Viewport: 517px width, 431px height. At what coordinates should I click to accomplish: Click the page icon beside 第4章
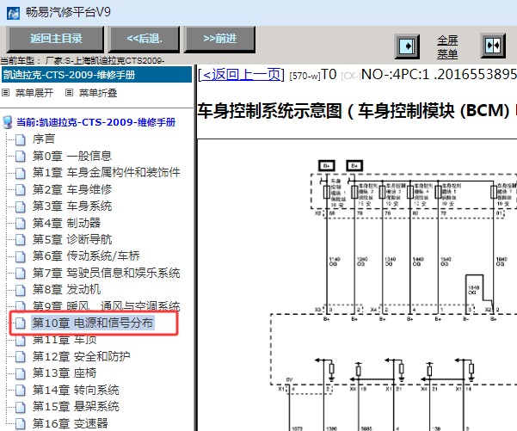pyautogui.click(x=21, y=224)
